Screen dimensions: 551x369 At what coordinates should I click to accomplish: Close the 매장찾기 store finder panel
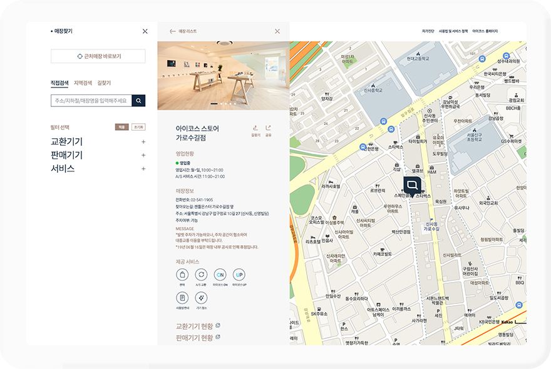click(x=145, y=31)
